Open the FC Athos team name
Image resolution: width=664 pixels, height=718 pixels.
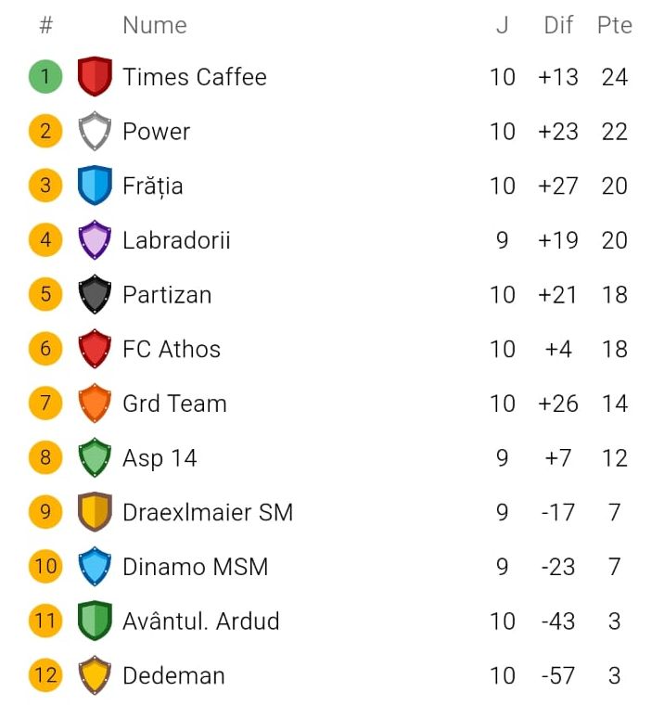point(172,349)
